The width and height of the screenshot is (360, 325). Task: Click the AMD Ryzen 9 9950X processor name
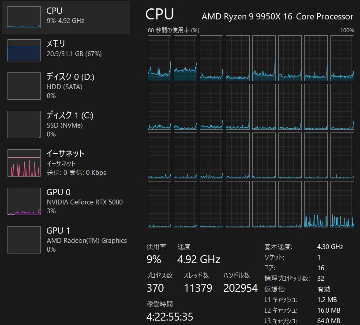(x=277, y=17)
